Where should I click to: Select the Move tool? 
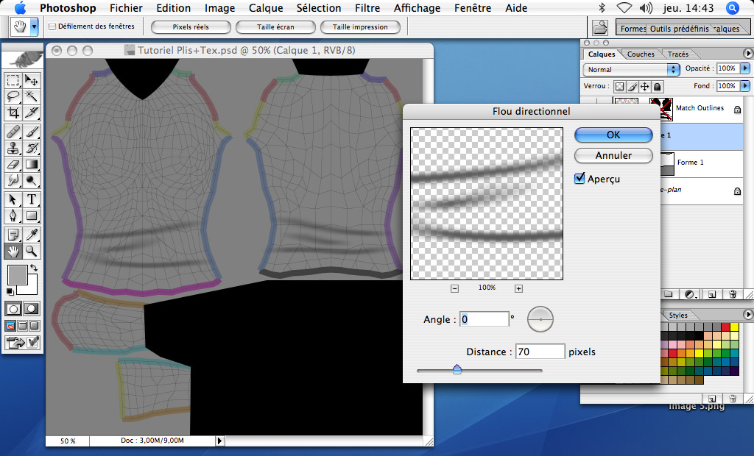tap(32, 80)
